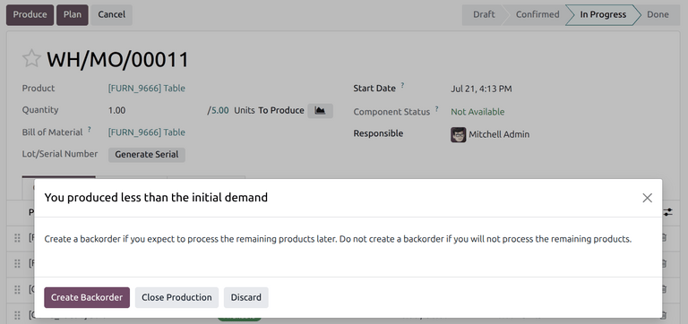Screen dimensions: 688x324
Task: Cancel the manufacturing order
Action: tap(111, 15)
